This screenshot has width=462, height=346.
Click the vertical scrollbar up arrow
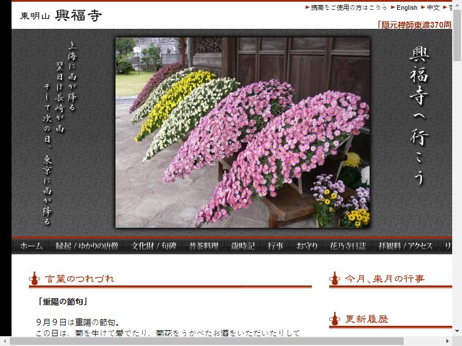[x=457, y=5]
